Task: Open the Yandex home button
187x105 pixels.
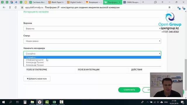Action: (10, 7)
